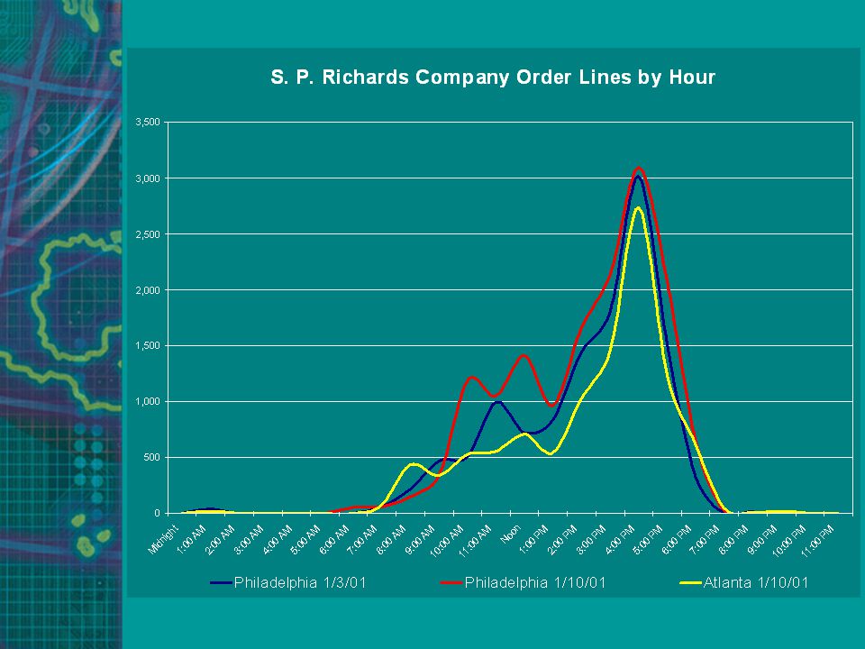
Task: Click the '6:00 PM' x-axis label
Action: [x=677, y=539]
